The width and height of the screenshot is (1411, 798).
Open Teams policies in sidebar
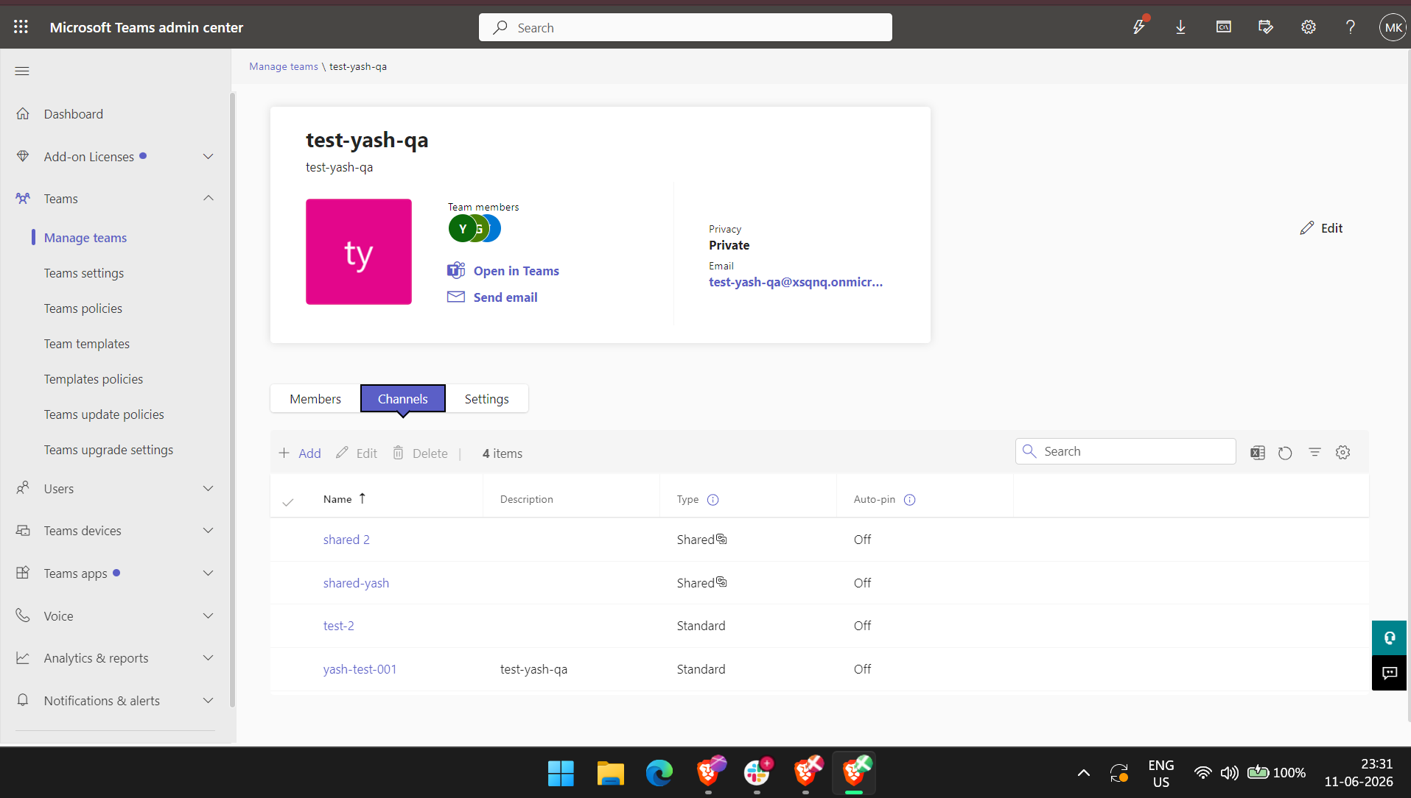tap(83, 308)
